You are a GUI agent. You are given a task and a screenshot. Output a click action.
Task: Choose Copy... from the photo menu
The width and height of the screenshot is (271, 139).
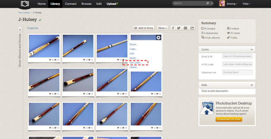tap(133, 49)
